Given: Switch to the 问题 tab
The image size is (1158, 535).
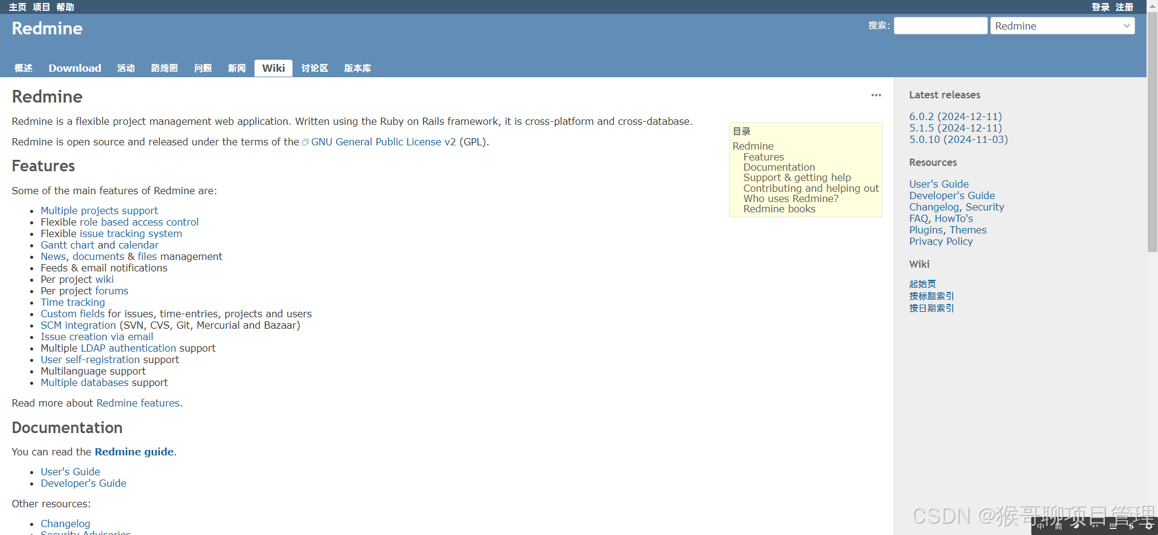Looking at the screenshot, I should [203, 68].
